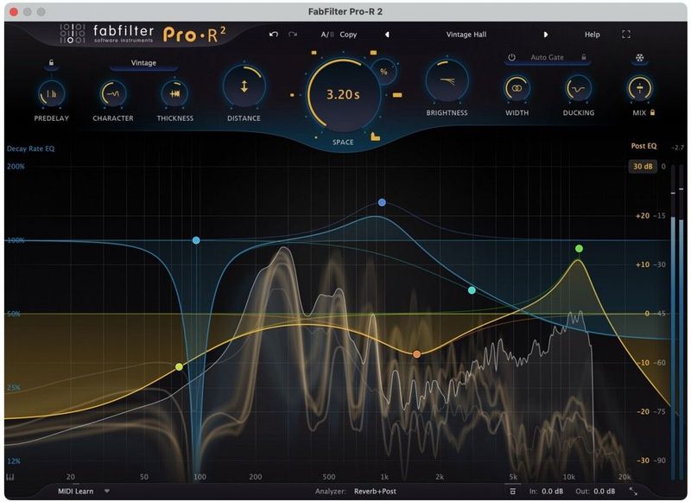Enable MIDI Learn
The width and height of the screenshot is (691, 502).
click(76, 491)
